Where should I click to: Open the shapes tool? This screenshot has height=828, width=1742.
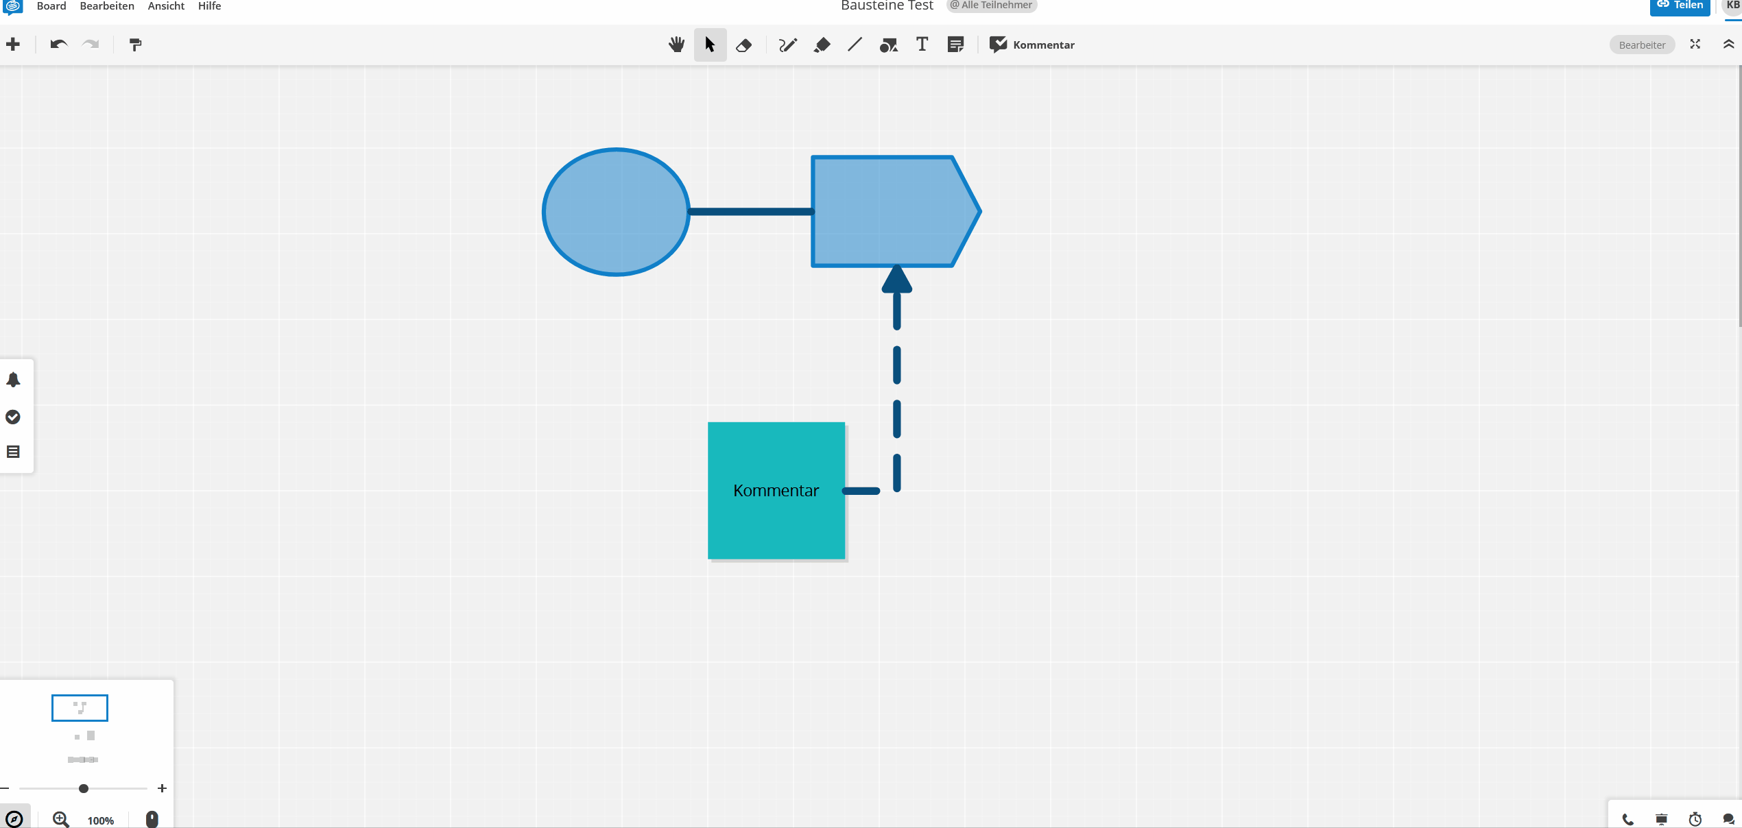pyautogui.click(x=889, y=45)
